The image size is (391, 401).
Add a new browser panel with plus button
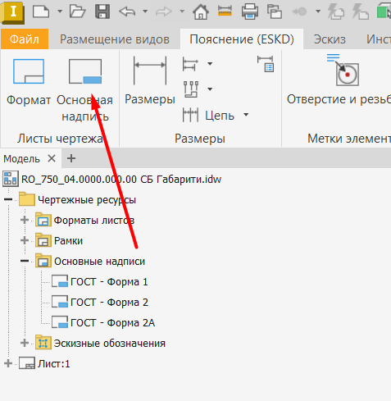coord(71,158)
